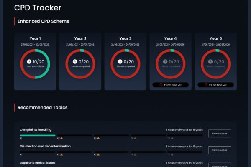Click the Legal and ethical issues topic title
Viewport: 251px width, 167px height.
[38, 162]
